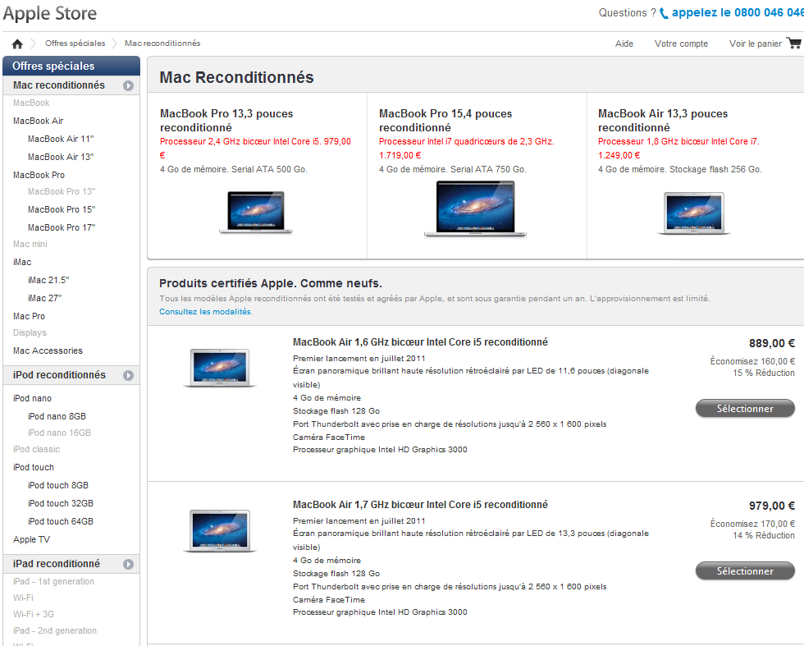Screen dimensions: 804x646
Task: Select iPod touch in sidebar
Action: click(x=34, y=467)
